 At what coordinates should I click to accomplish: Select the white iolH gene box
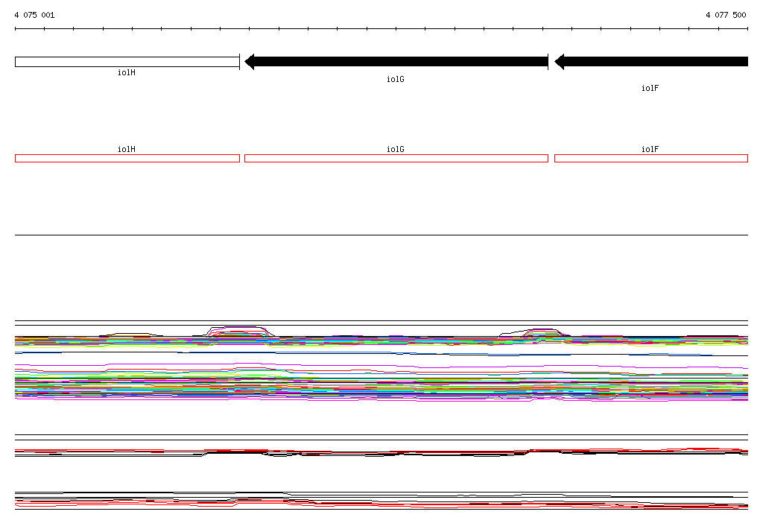(x=127, y=62)
